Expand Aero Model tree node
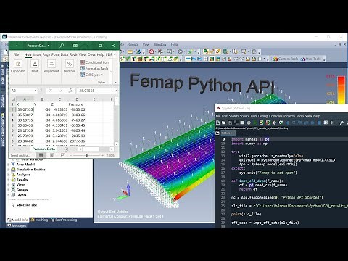Image resolution: width=348 pixels, height=261 pixels. pos(8,165)
